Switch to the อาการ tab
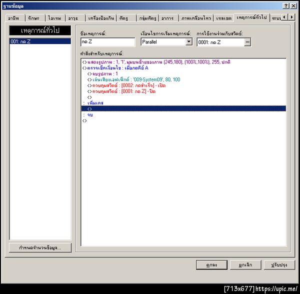Screen dimensions: 300x294 (168, 18)
